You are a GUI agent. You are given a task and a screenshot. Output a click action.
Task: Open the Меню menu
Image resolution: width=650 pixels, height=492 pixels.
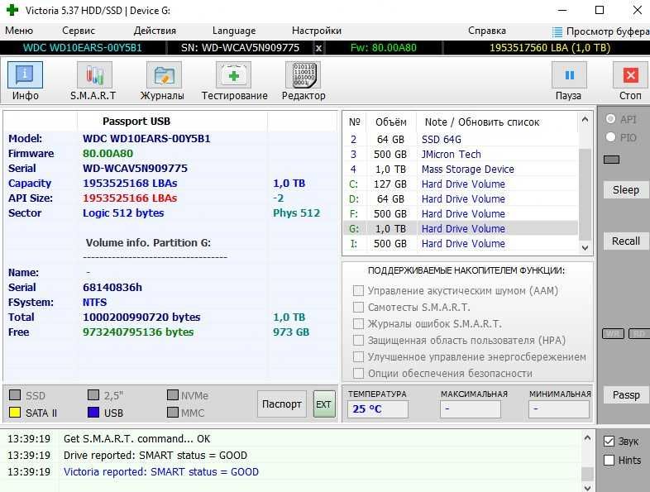coord(19,31)
